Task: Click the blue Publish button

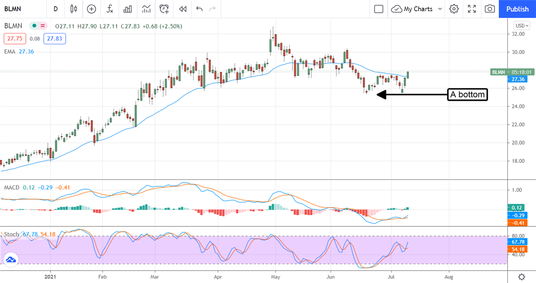Action: 517,9
